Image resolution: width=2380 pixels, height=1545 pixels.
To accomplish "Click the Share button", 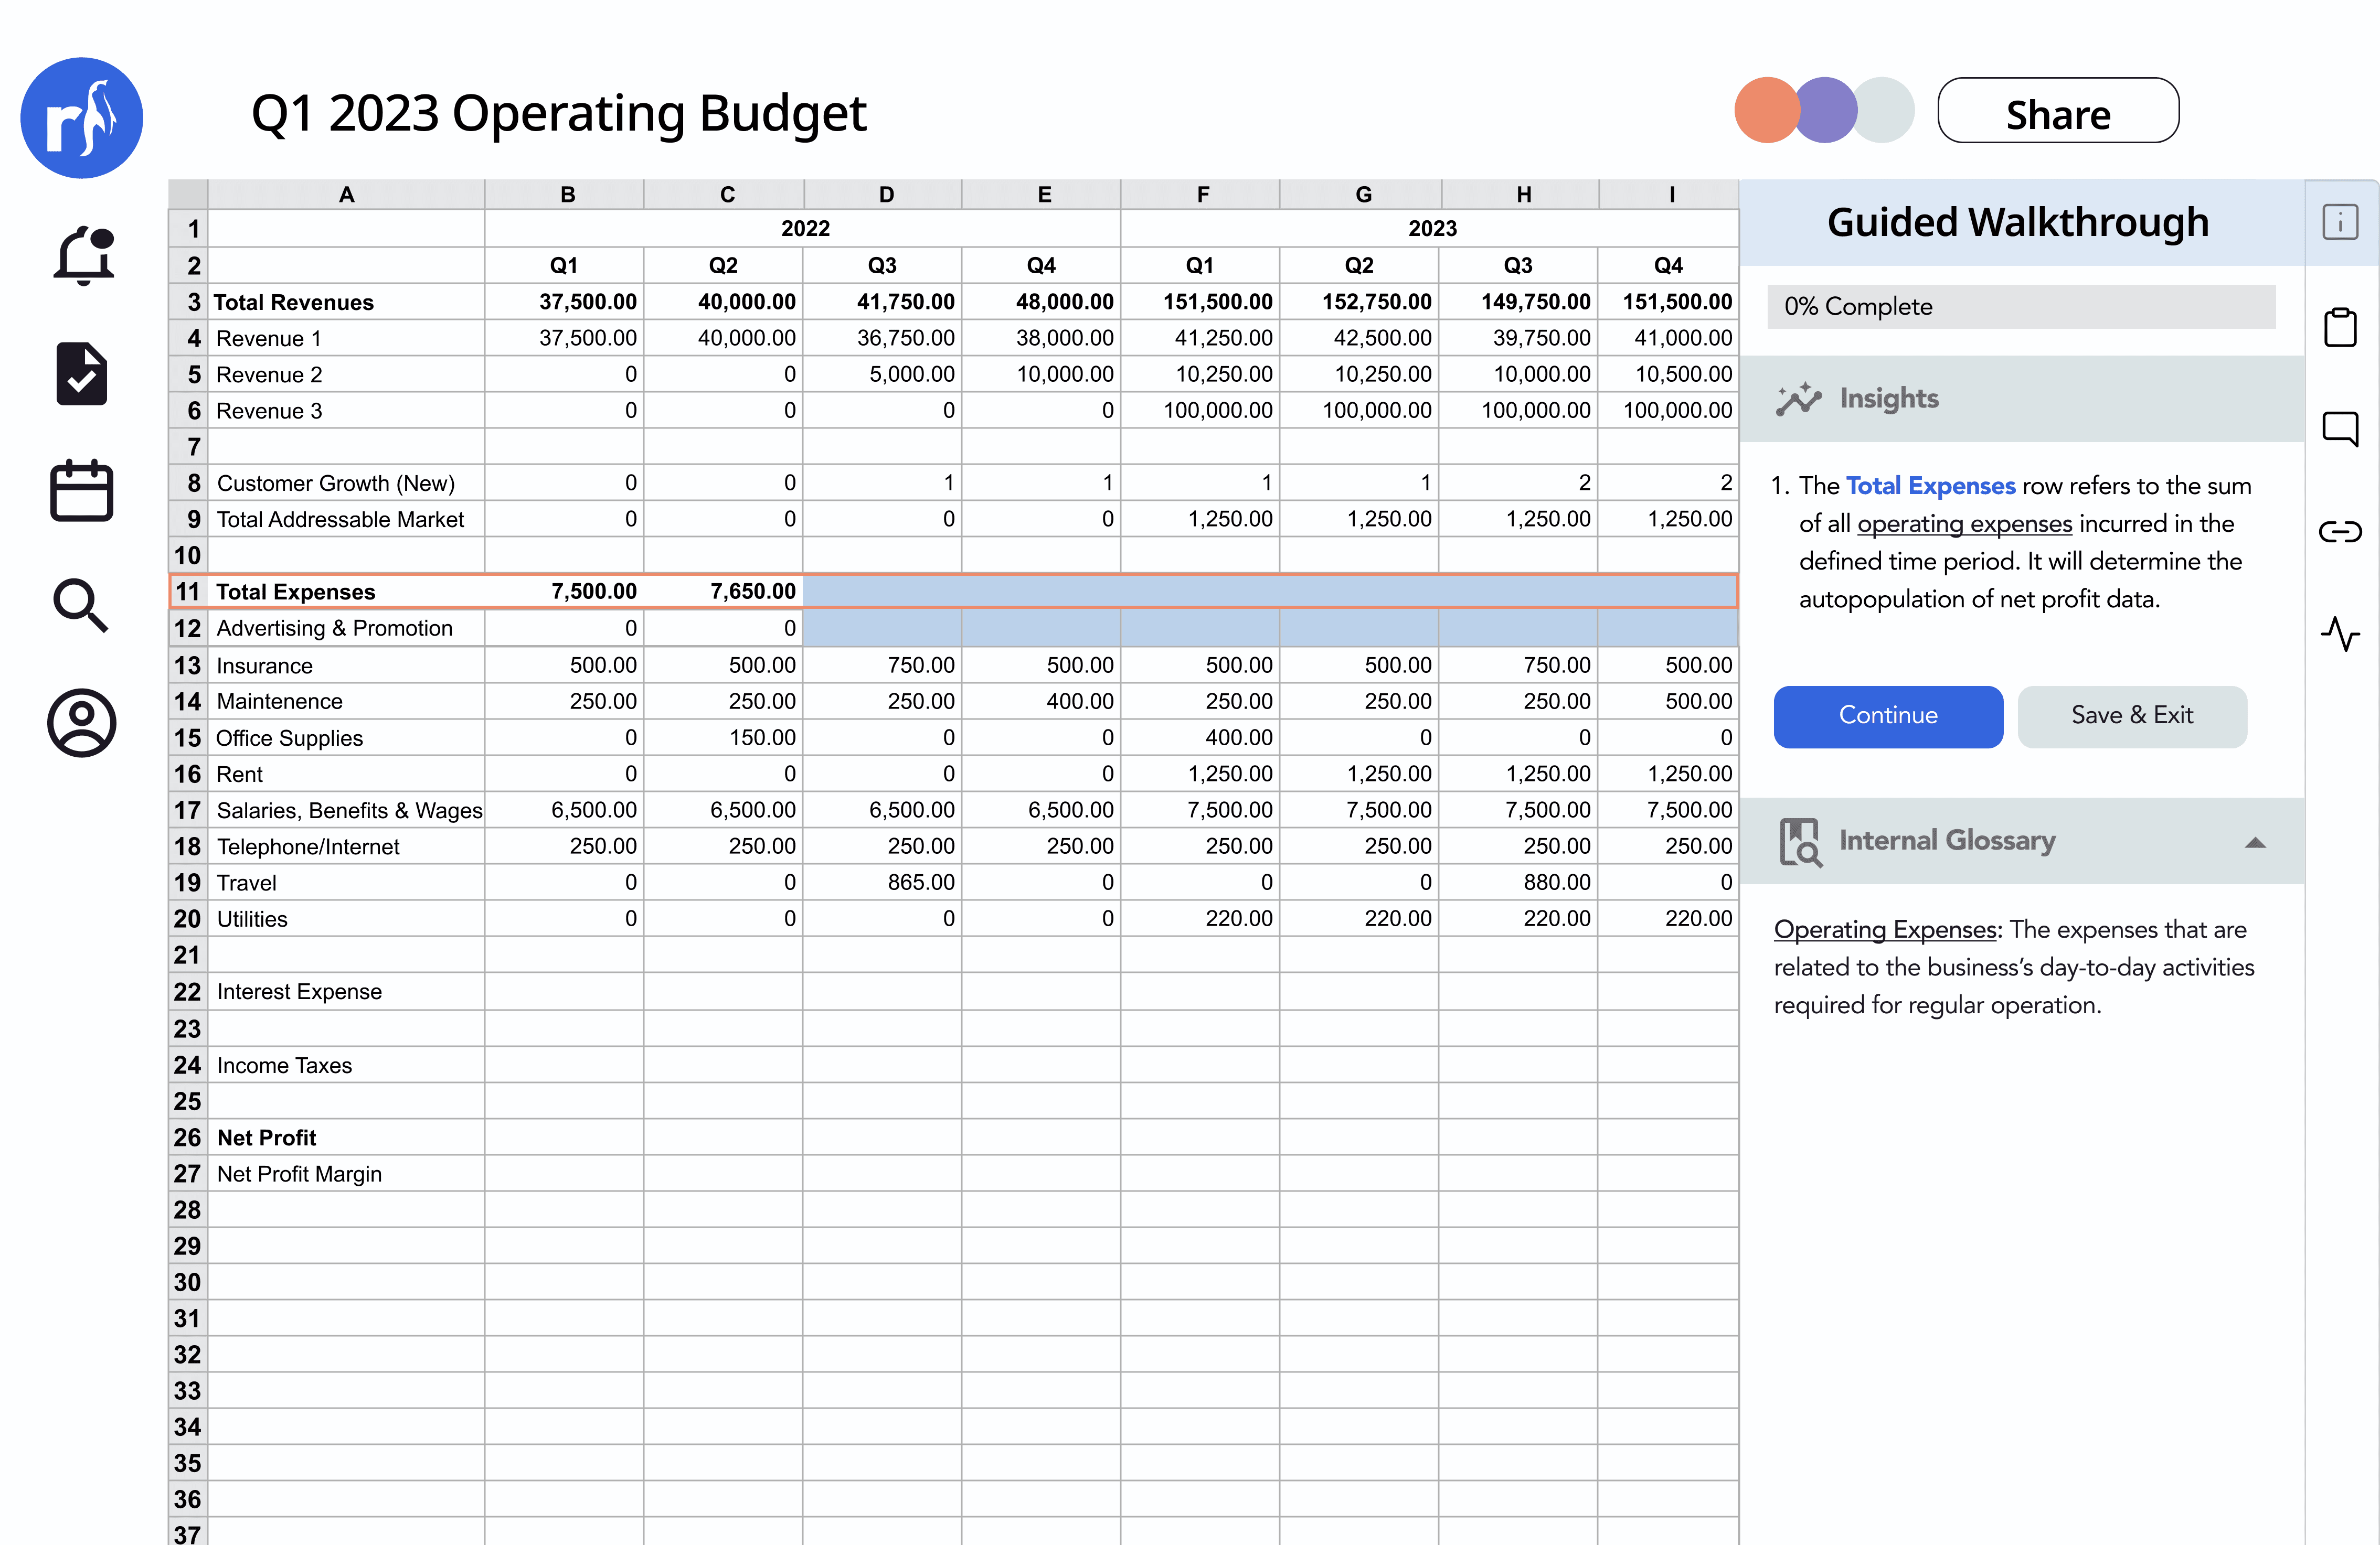I will [2057, 112].
